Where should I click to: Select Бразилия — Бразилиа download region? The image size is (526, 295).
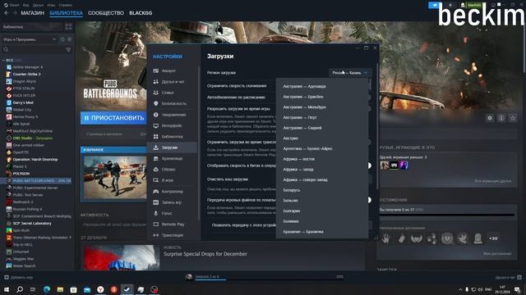coord(303,231)
